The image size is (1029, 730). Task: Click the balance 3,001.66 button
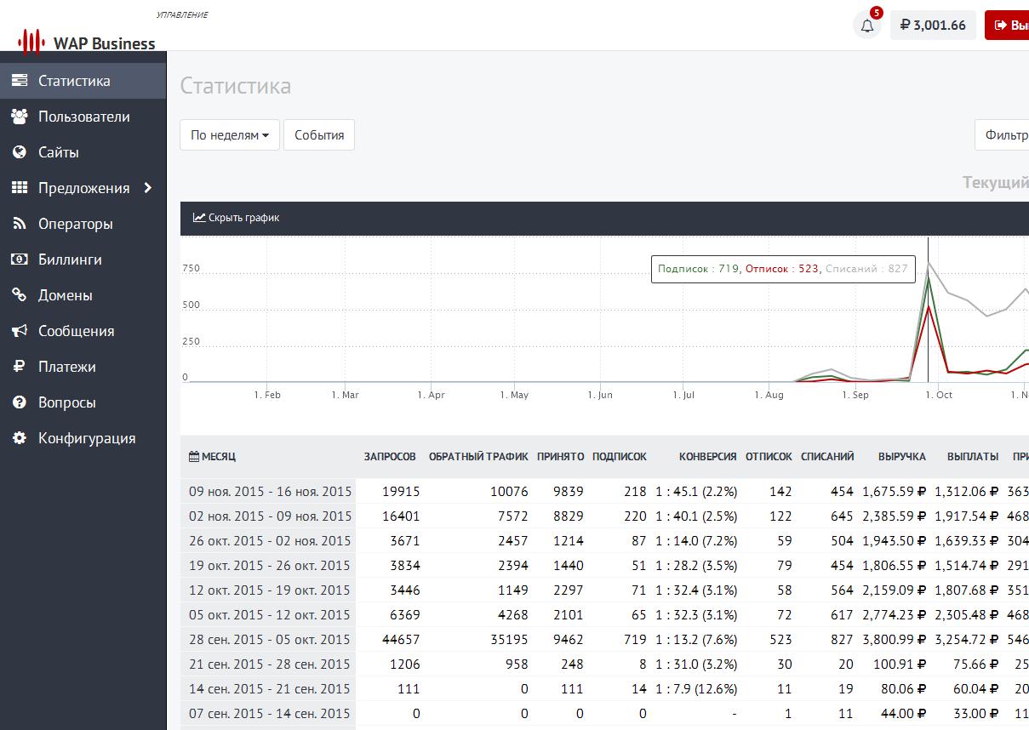click(x=933, y=26)
